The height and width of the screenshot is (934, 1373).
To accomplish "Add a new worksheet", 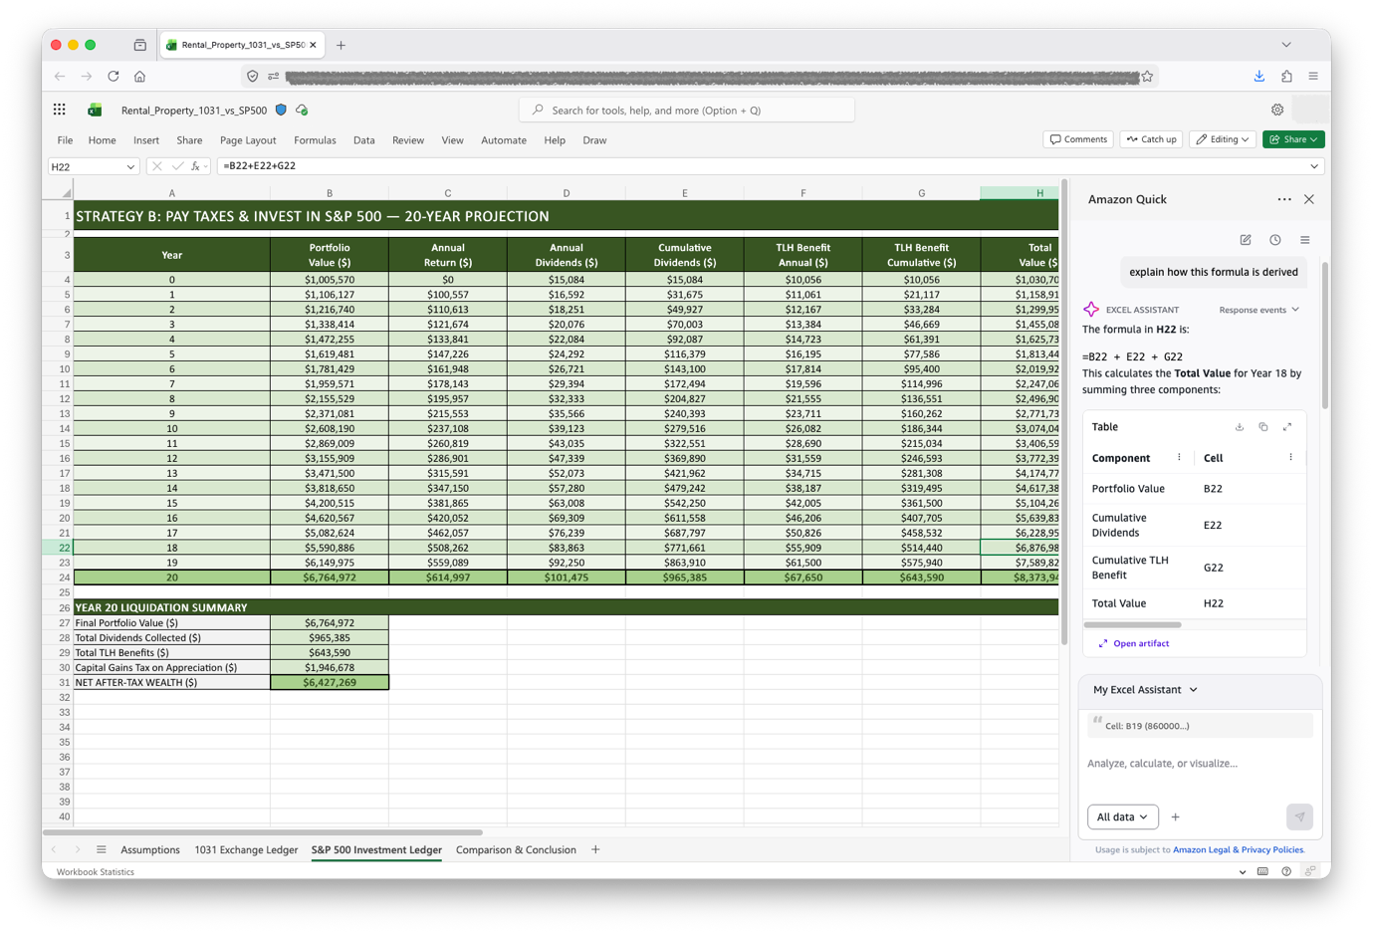I will pyautogui.click(x=595, y=849).
